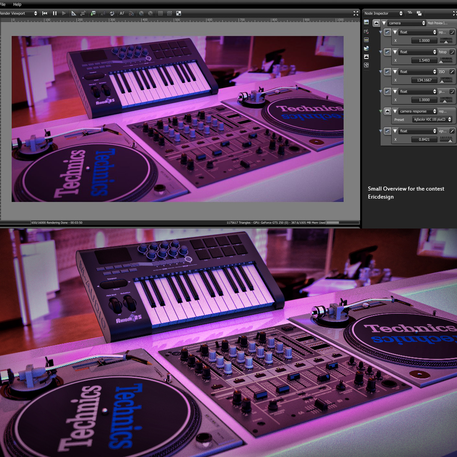This screenshot has height=457, width=457.
Task: Pause the render in viewport toolbar
Action: pyautogui.click(x=54, y=13)
